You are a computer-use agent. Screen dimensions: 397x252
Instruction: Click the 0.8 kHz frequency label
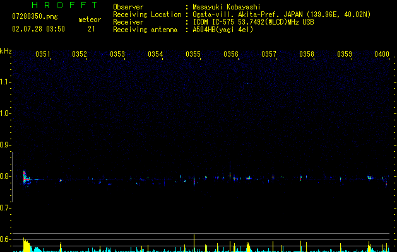[x=4, y=176]
